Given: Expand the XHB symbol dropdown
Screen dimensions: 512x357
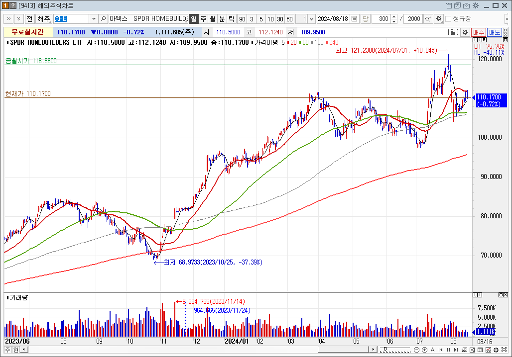Looking at the screenshot, I should (93, 19).
